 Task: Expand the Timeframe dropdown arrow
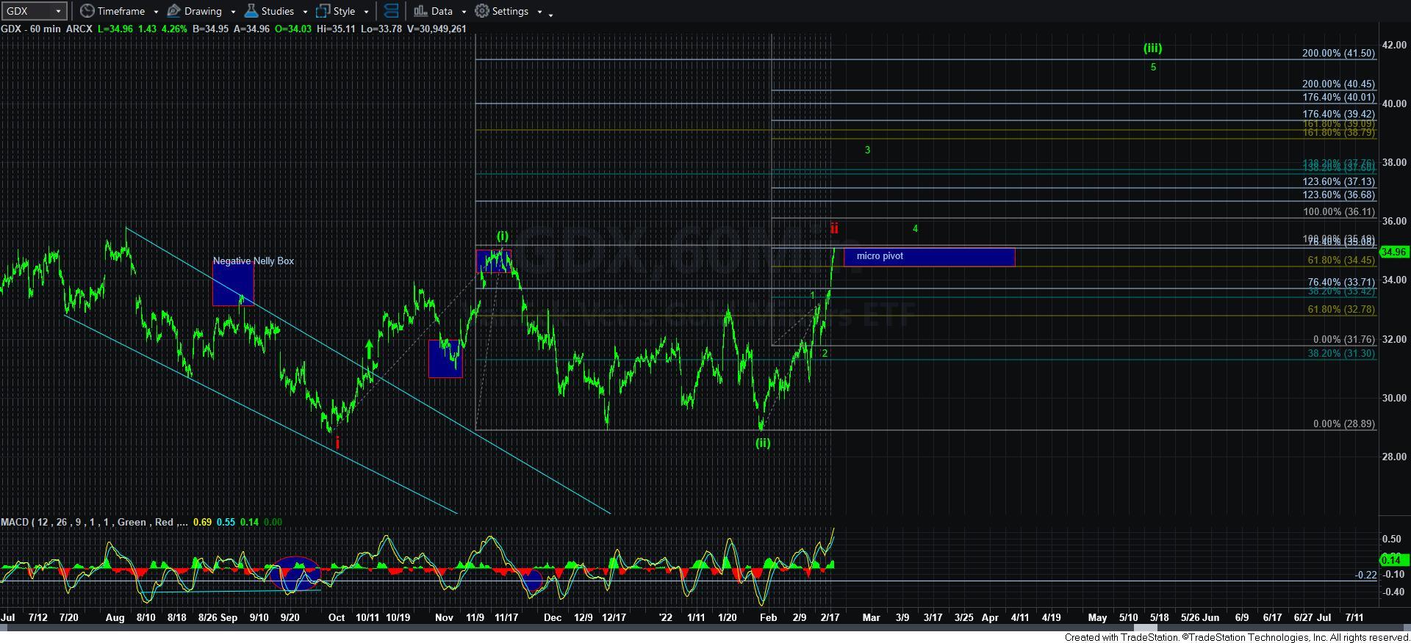(x=156, y=12)
